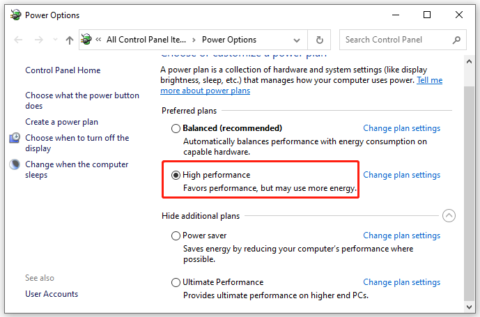The height and width of the screenshot is (317, 480).
Task: Open Change when the computer sleeps
Action: click(77, 169)
